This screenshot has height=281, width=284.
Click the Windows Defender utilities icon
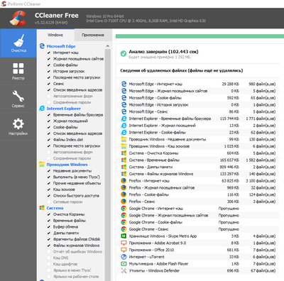pyautogui.click(x=124, y=270)
